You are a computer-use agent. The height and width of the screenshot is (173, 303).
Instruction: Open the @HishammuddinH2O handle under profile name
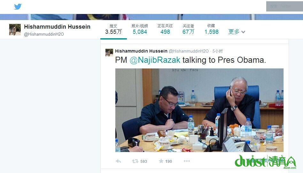44,34
